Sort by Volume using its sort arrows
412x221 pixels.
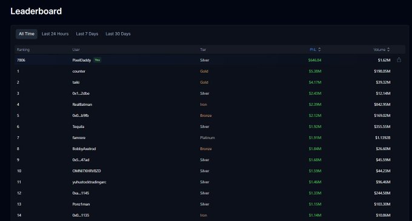(388, 49)
